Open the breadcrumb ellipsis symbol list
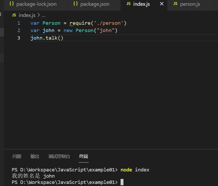The height and width of the screenshot is (186, 218). (43, 16)
